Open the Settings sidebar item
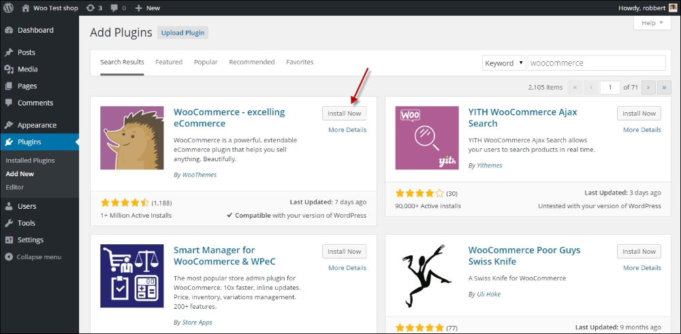681x334 pixels. click(x=30, y=240)
